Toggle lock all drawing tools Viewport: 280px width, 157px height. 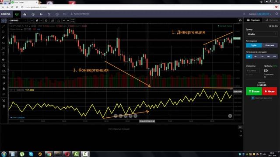[x=4, y=89]
